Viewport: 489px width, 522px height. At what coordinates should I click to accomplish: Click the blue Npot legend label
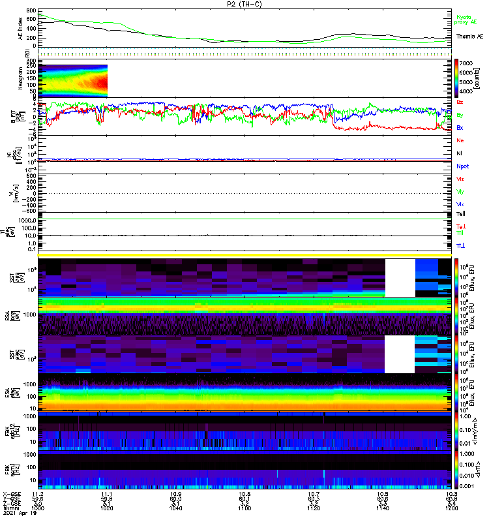(462, 166)
